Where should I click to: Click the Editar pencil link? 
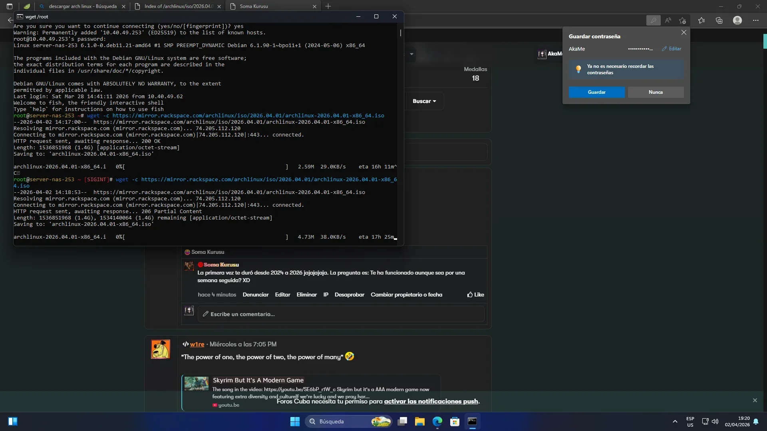tap(672, 49)
